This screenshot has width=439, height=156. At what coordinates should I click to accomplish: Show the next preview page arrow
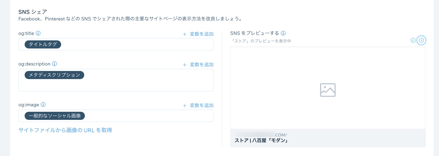coord(421,40)
